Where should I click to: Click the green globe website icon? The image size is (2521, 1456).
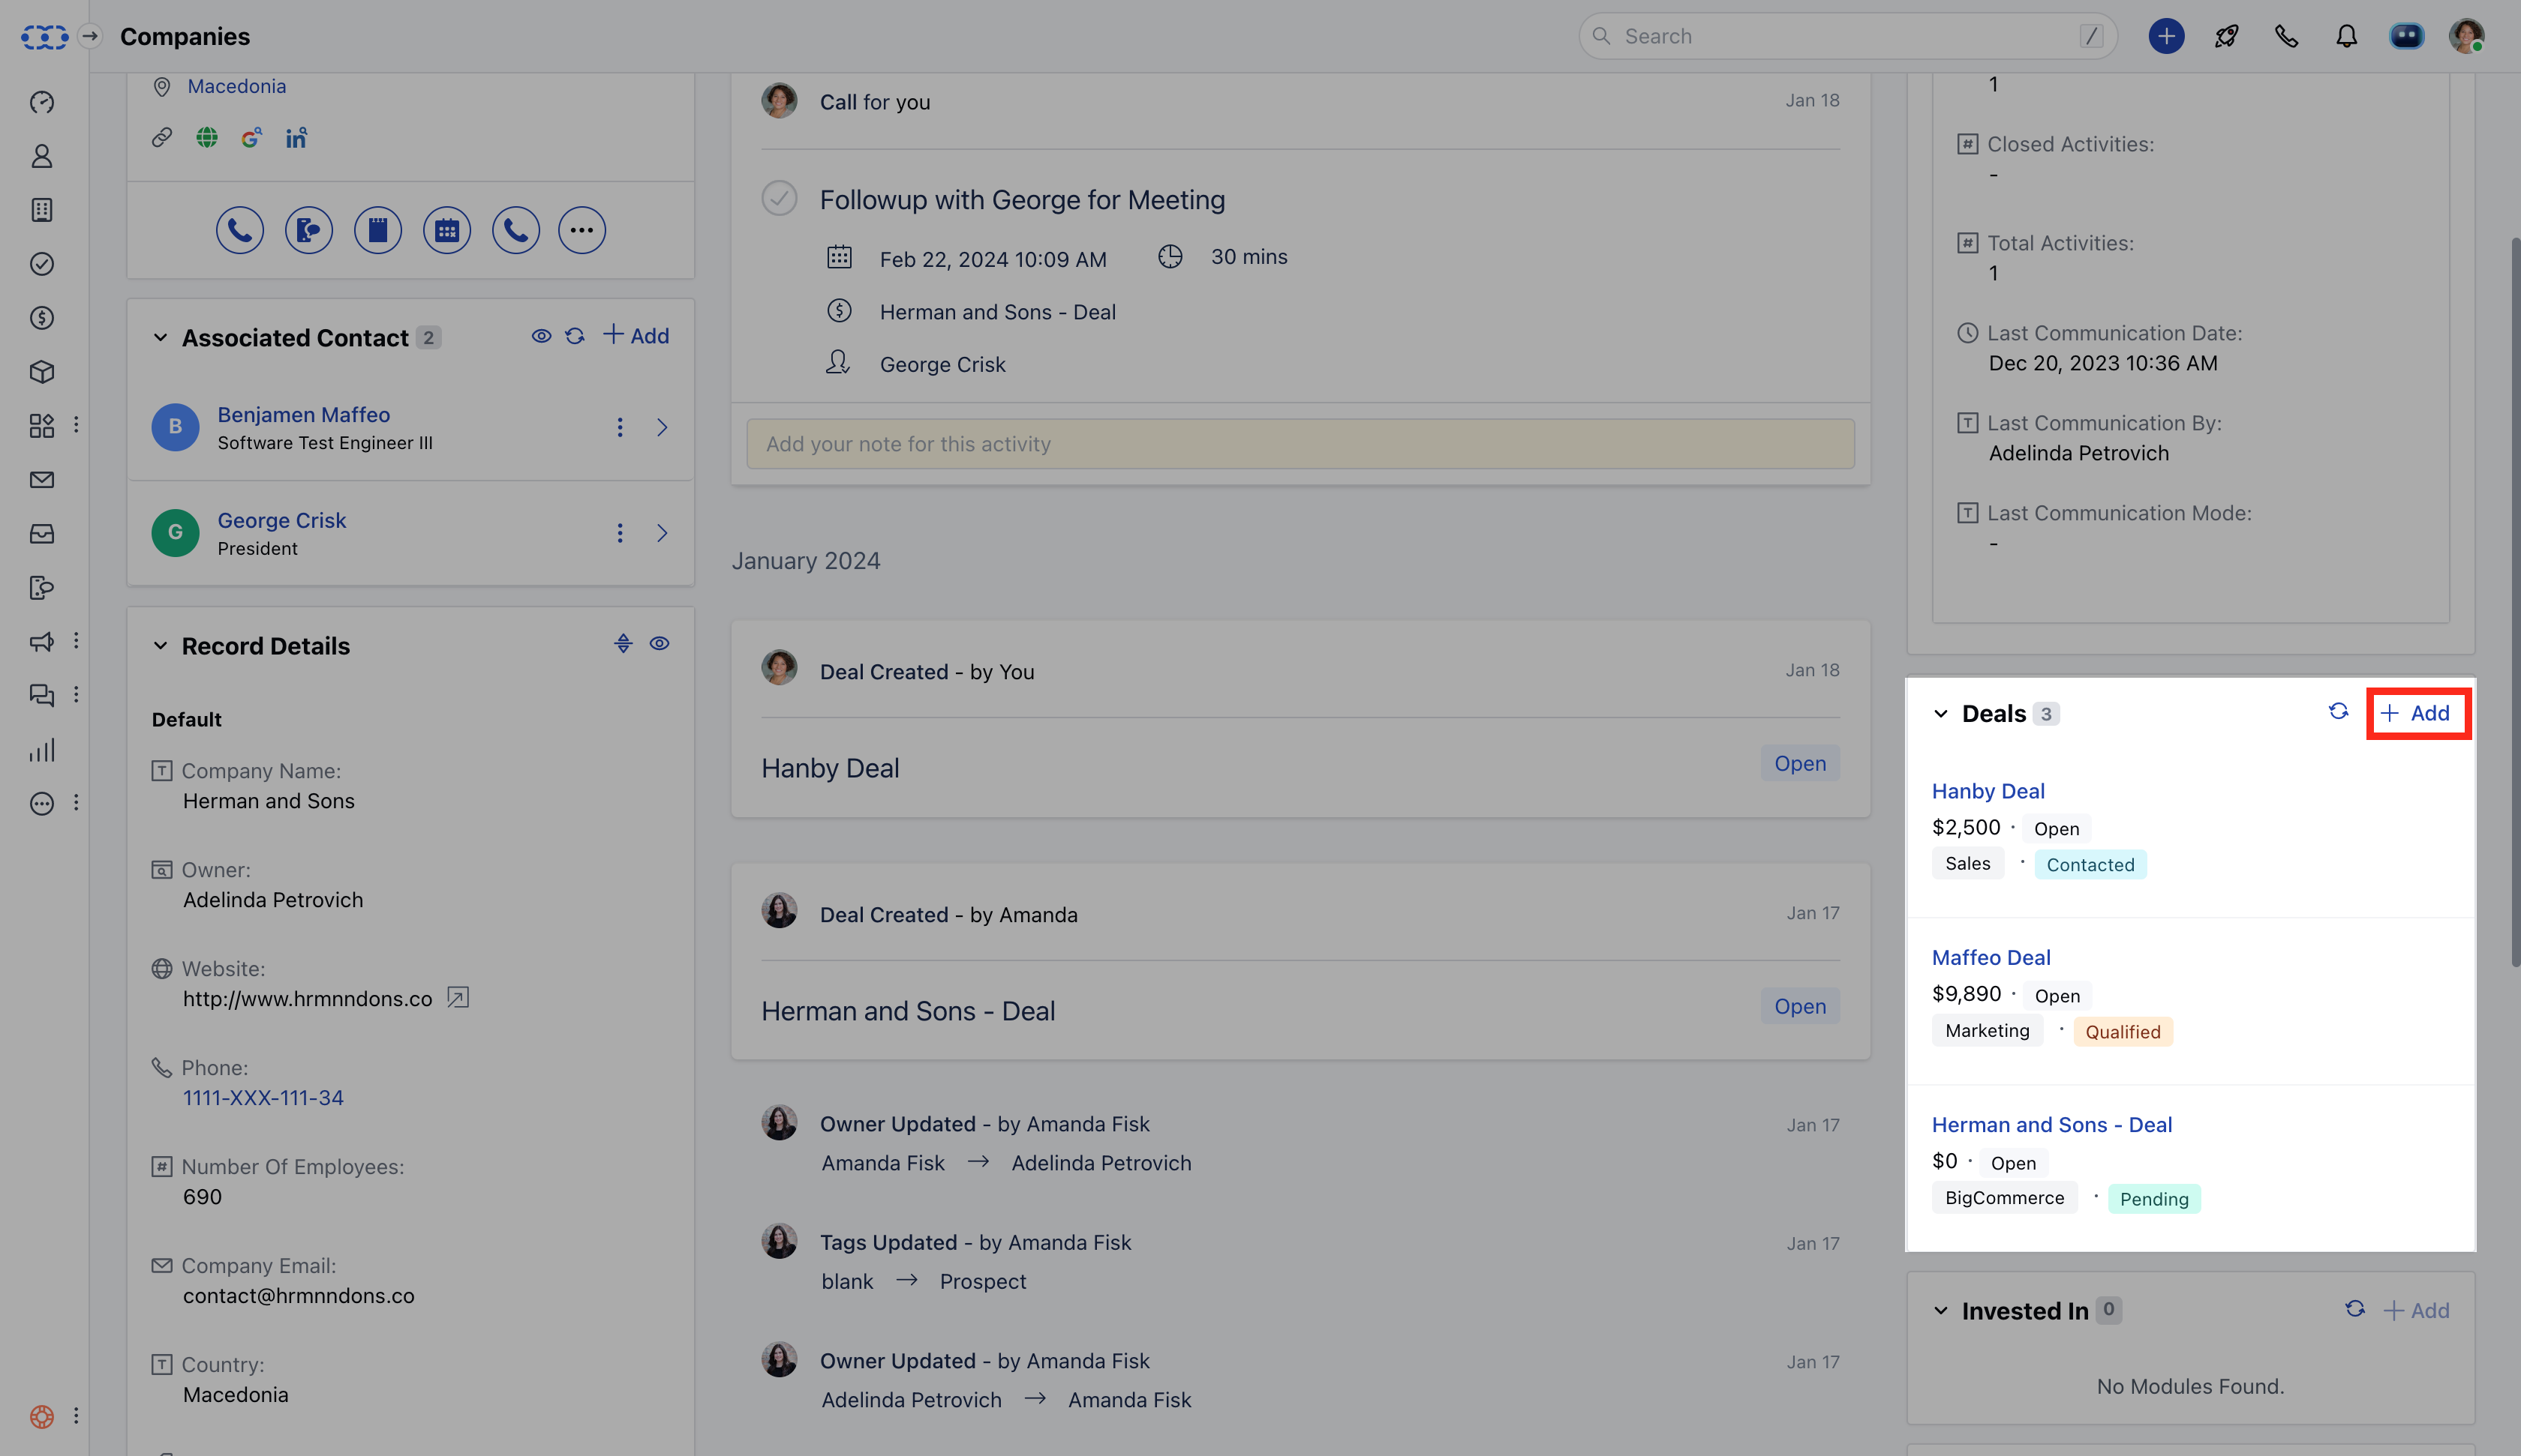point(207,138)
